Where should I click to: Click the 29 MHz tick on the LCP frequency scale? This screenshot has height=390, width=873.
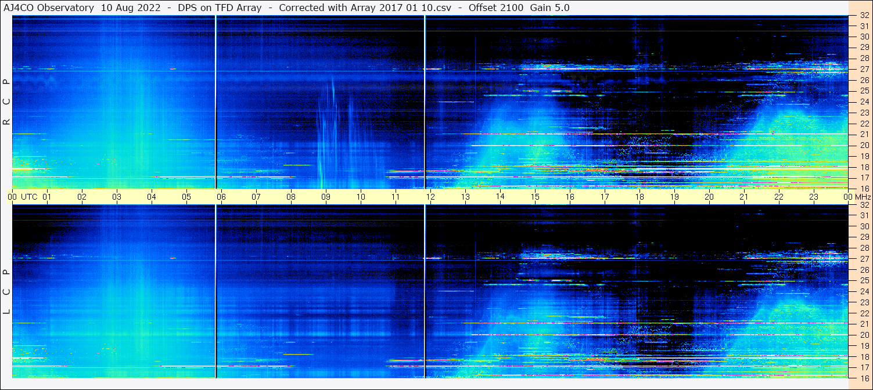(x=864, y=237)
